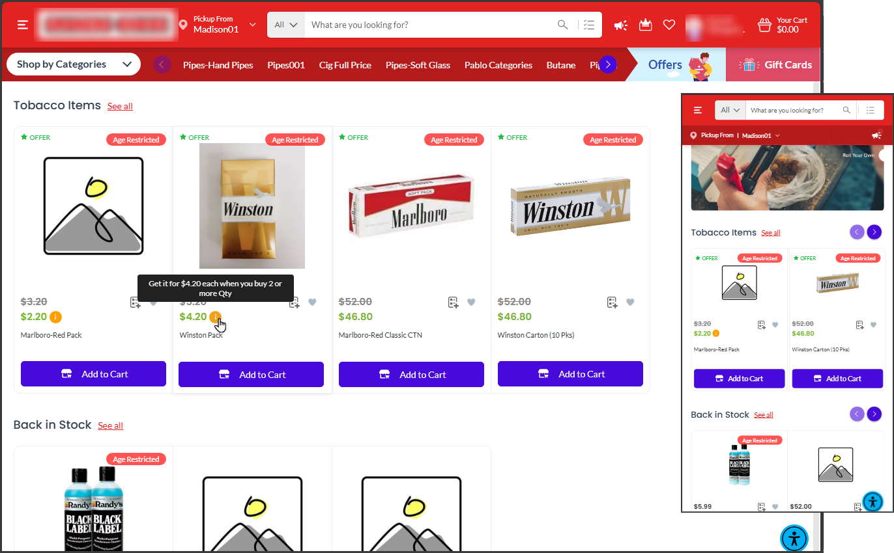Favorite Marlboro-Red Pack heart in mobile preview
Viewport: 894px width, 553px height.
[775, 325]
